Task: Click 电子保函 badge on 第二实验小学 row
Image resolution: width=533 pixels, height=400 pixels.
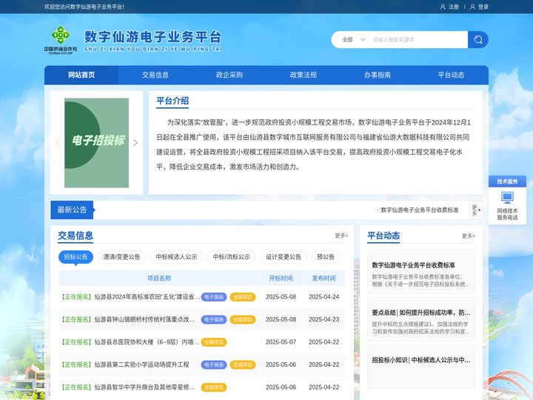Action: [x=214, y=364]
